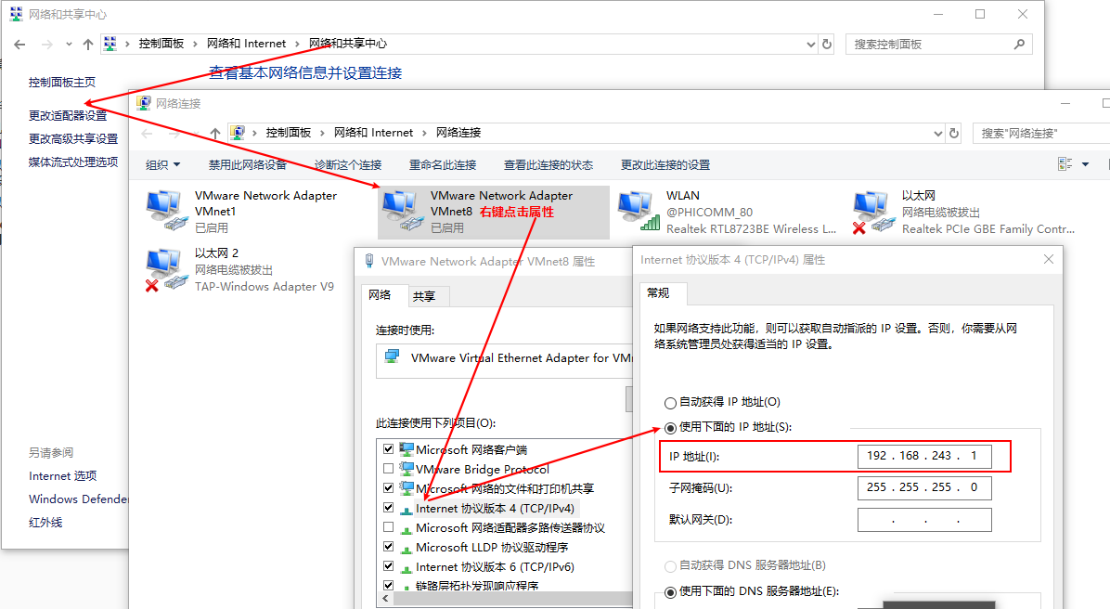
Task: Click the location icon in 网络和共享中心 address bar
Action: coord(110,44)
